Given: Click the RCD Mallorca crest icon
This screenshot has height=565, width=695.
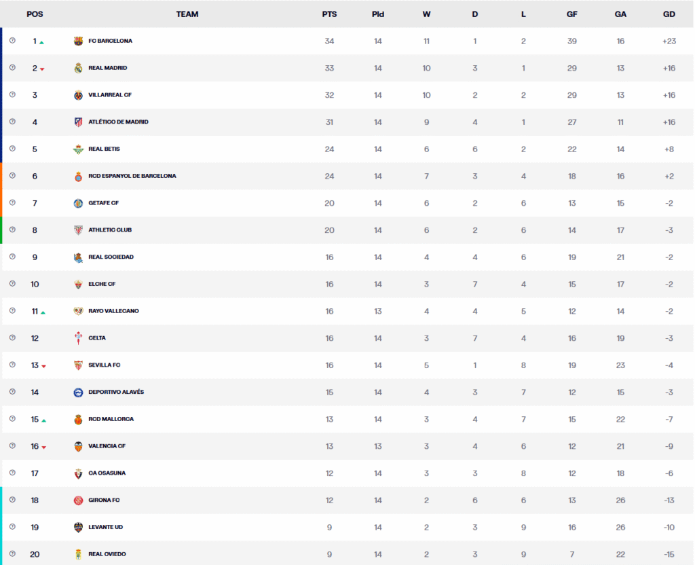Looking at the screenshot, I should click(x=78, y=419).
